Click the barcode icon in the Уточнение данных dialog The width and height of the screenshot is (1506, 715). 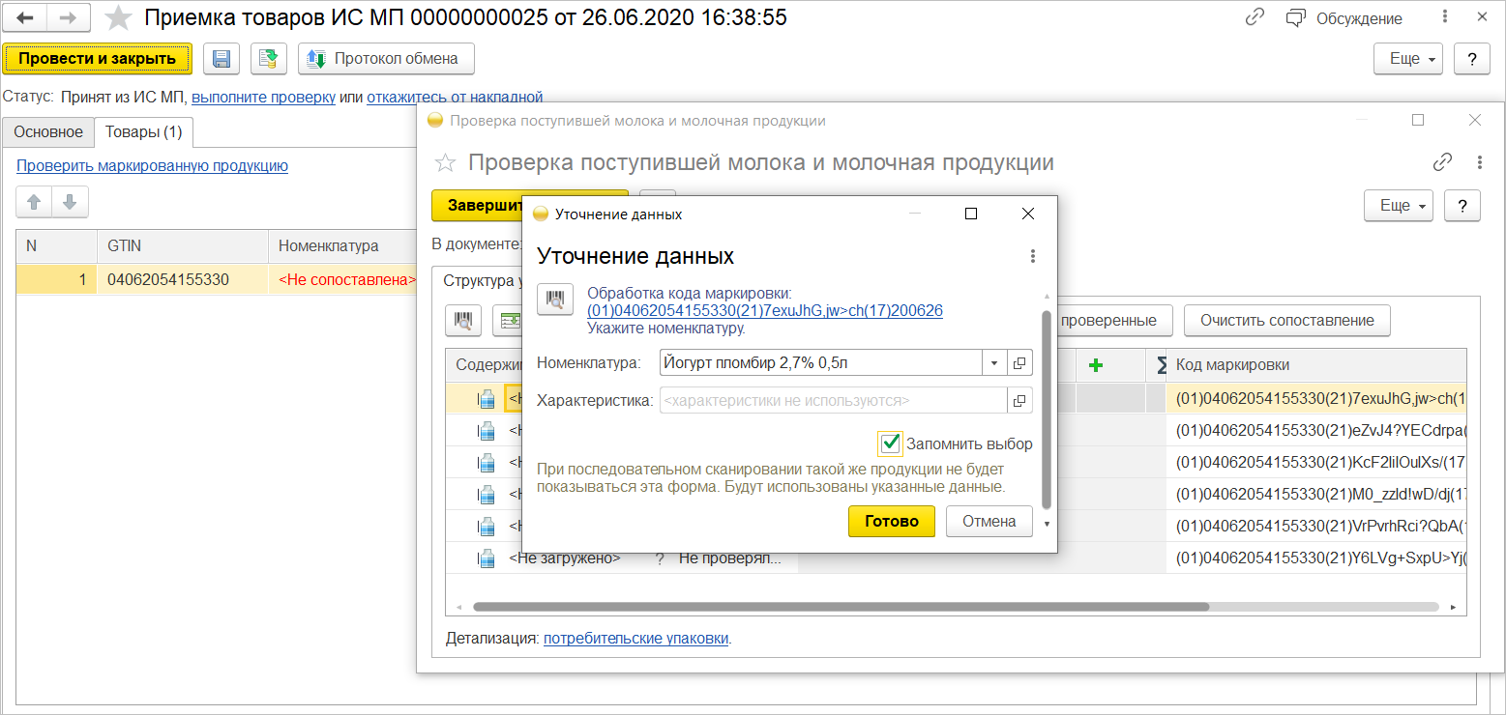[x=556, y=300]
